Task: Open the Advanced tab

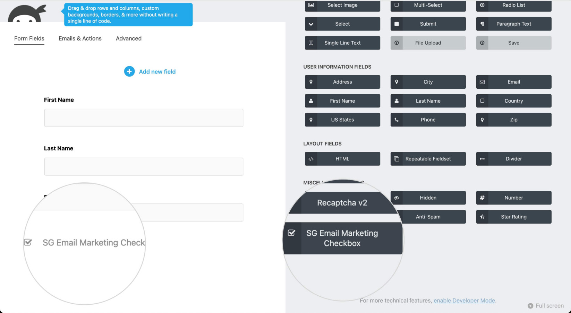Action: pos(129,38)
